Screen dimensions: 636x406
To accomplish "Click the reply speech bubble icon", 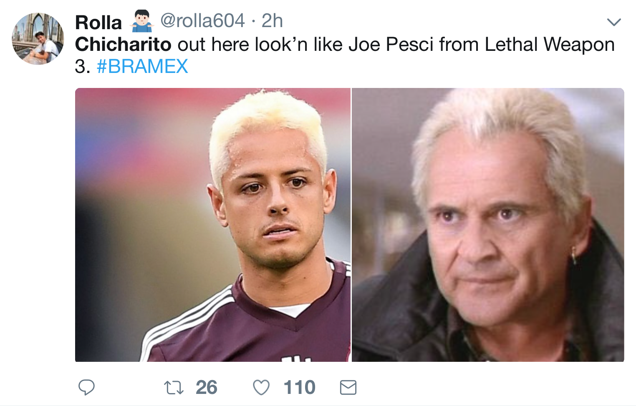I will [87, 387].
